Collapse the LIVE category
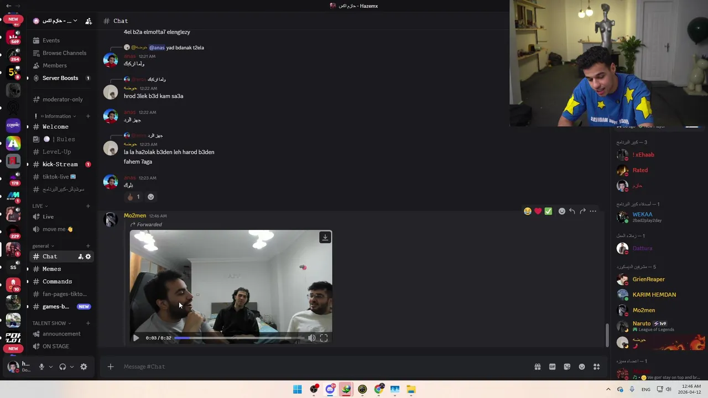Viewport: 708px width, 398px height. pyautogui.click(x=40, y=206)
